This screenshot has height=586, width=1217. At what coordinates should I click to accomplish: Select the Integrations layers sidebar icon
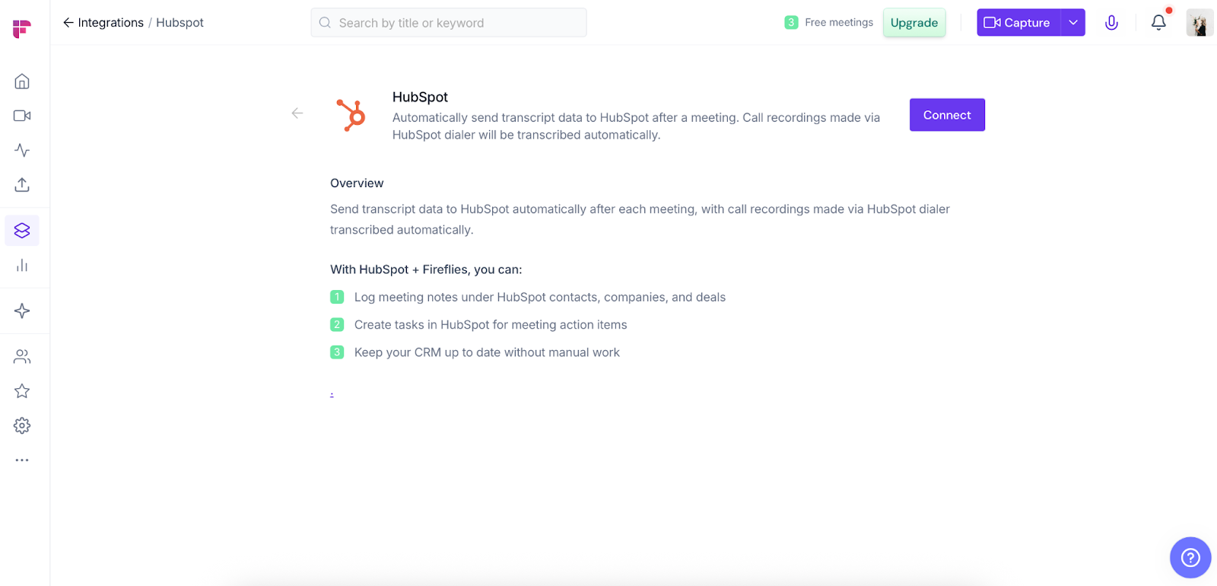pyautogui.click(x=22, y=231)
